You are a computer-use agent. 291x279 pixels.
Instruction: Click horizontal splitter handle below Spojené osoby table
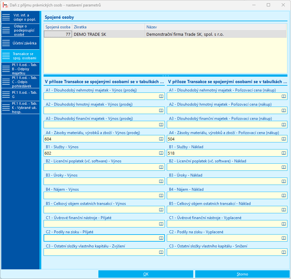[x=166, y=76]
